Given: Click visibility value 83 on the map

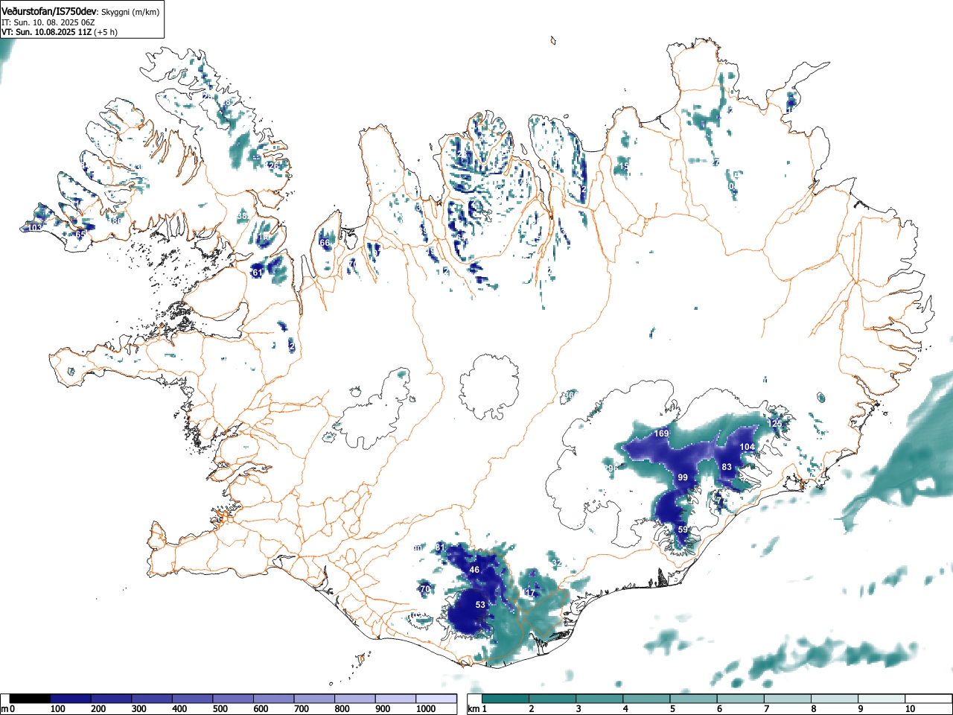Looking at the screenshot, I should [727, 467].
